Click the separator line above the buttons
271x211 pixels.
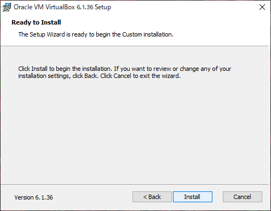pos(135,185)
